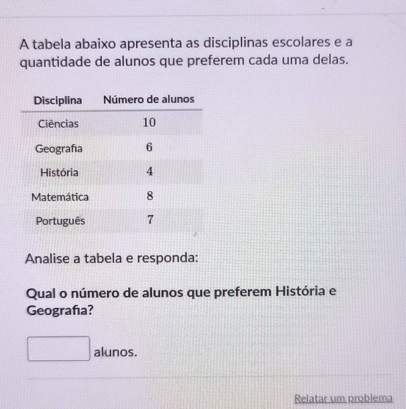406x409 pixels.
Task: Click the word 'Geografia?' in the question
Action: click(60, 310)
